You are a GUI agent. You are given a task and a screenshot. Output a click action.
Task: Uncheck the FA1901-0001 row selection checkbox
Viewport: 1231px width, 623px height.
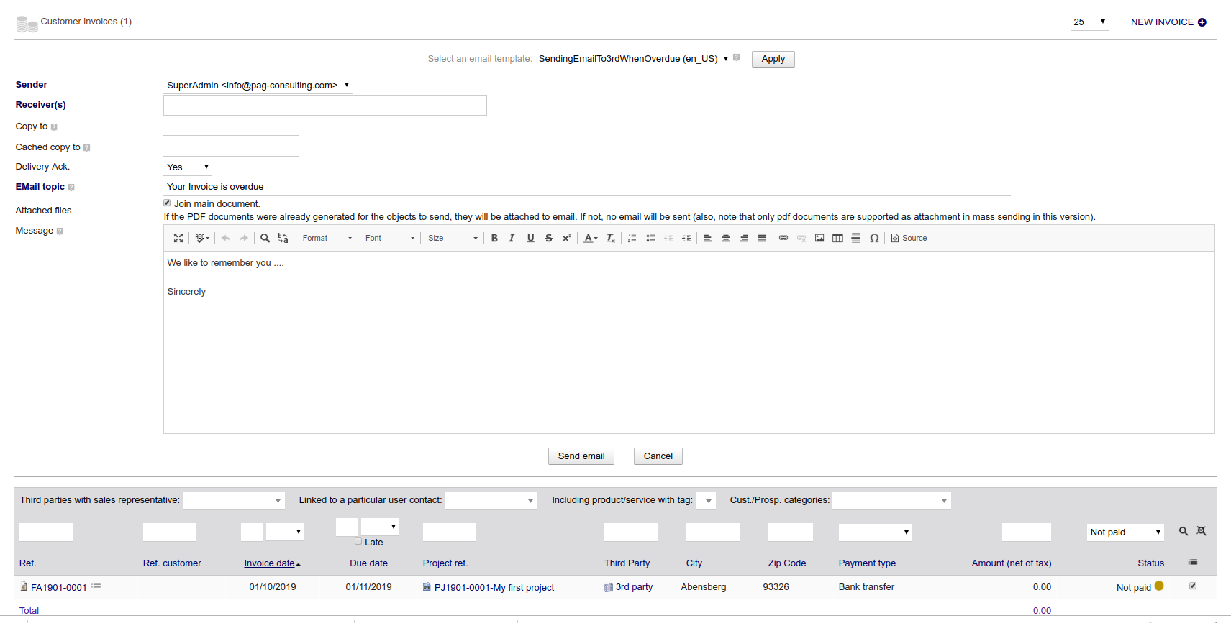(x=1192, y=586)
